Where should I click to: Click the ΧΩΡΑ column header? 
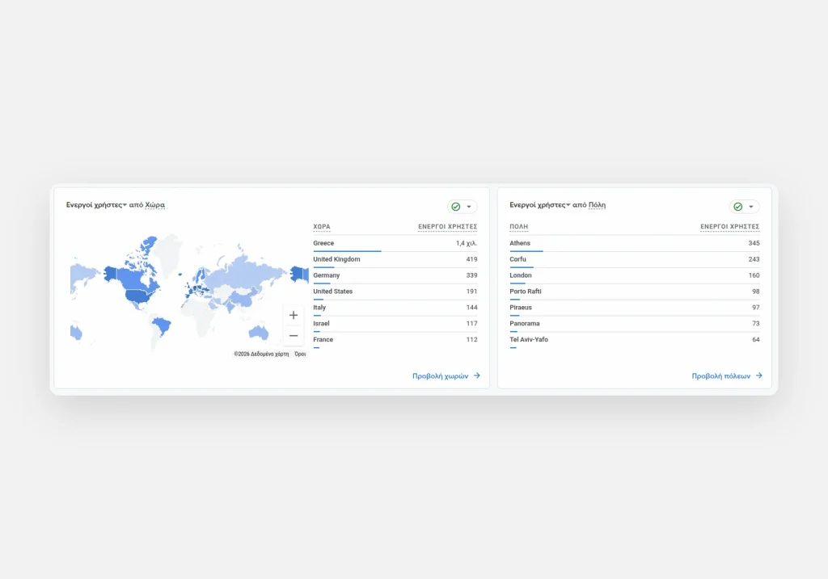click(322, 227)
